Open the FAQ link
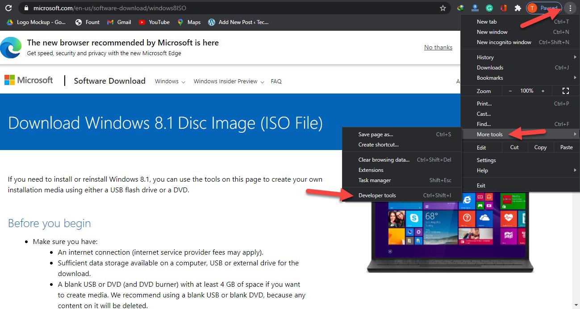This screenshot has height=309, width=580. (276, 81)
